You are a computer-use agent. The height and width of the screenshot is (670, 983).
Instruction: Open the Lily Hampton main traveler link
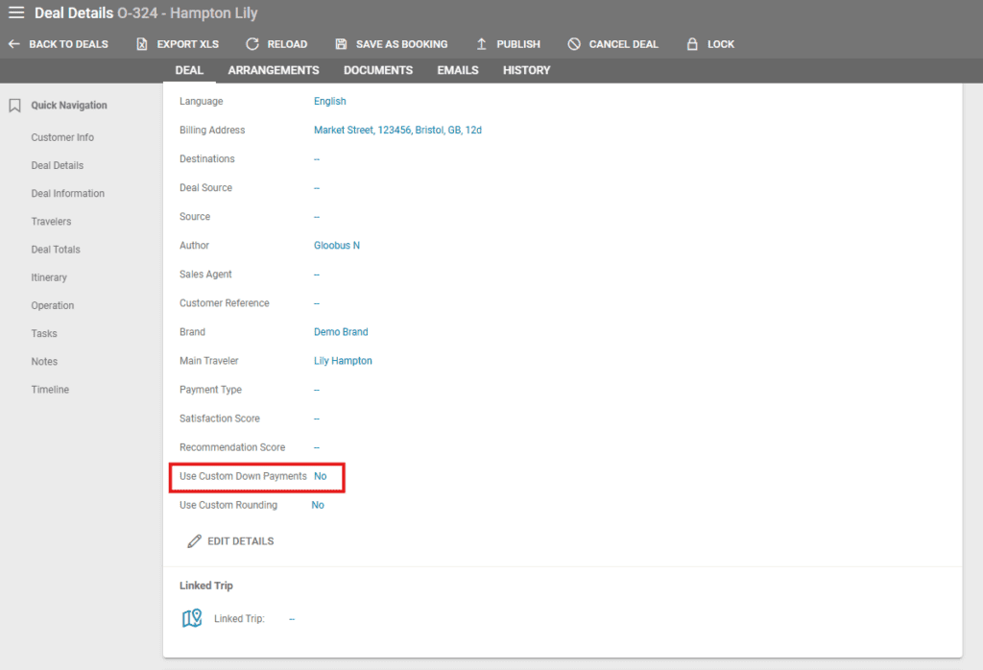pyautogui.click(x=343, y=361)
